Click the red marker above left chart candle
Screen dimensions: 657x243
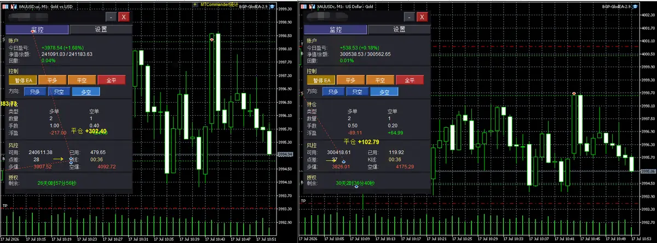[211, 40]
